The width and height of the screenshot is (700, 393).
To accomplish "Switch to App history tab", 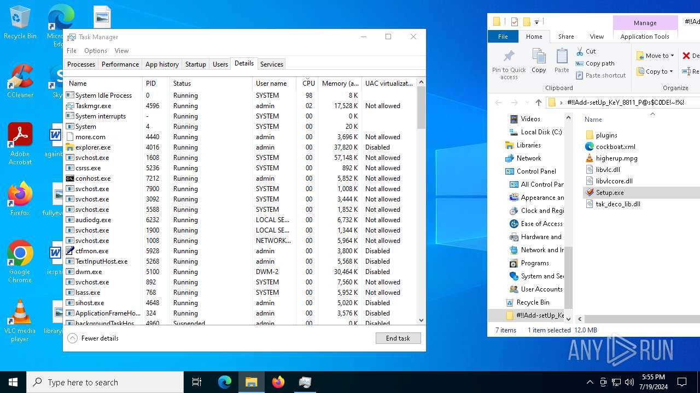I will (162, 64).
